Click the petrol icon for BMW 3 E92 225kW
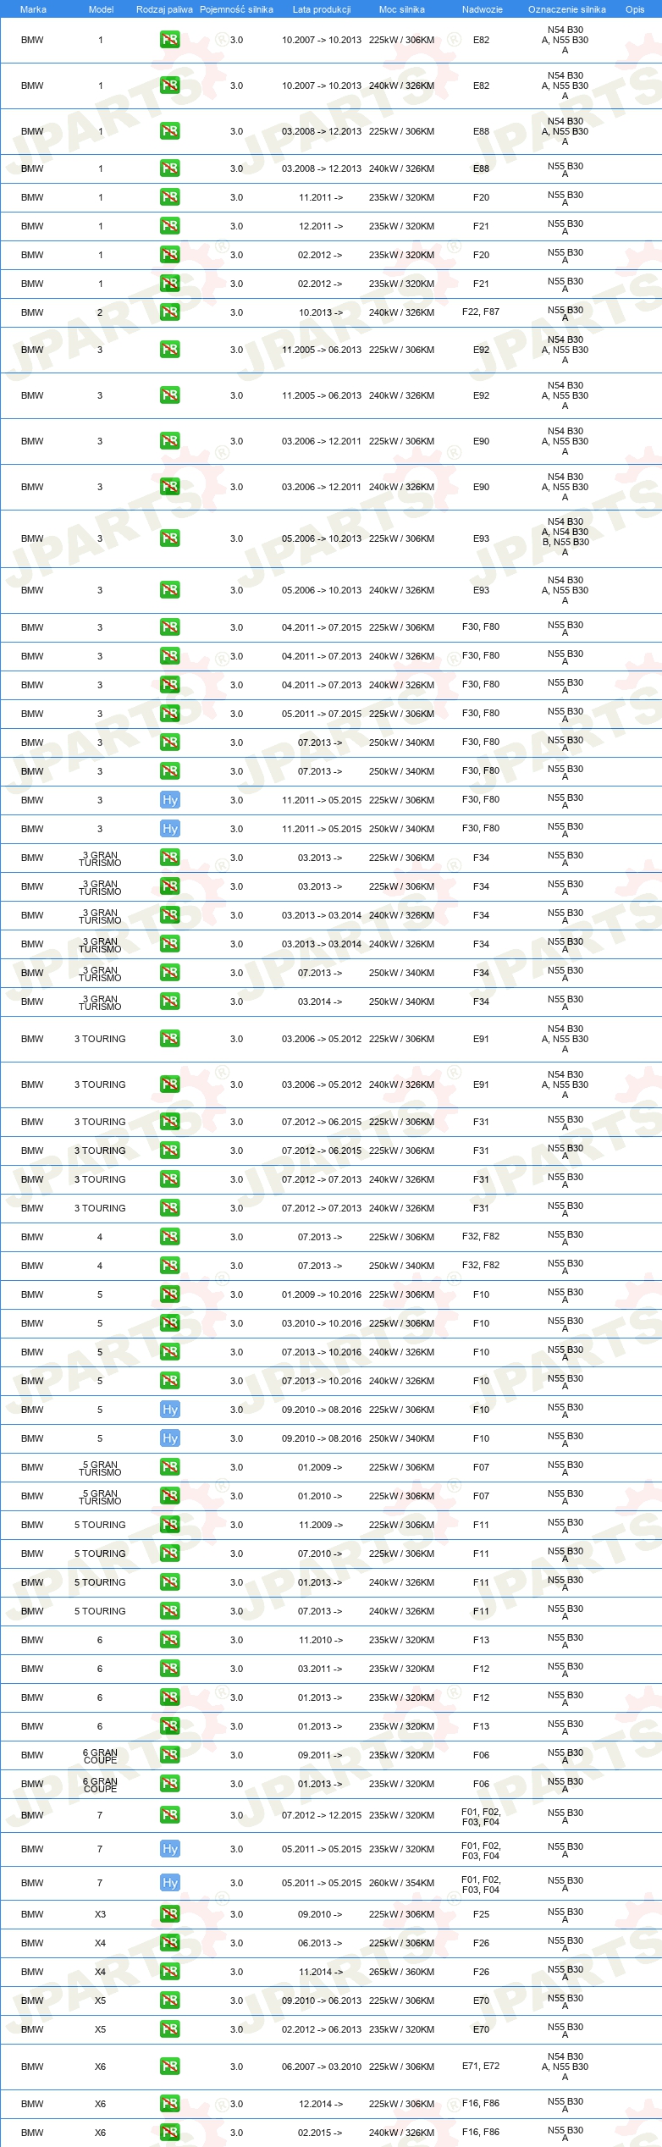The width and height of the screenshot is (662, 2147). [169, 350]
